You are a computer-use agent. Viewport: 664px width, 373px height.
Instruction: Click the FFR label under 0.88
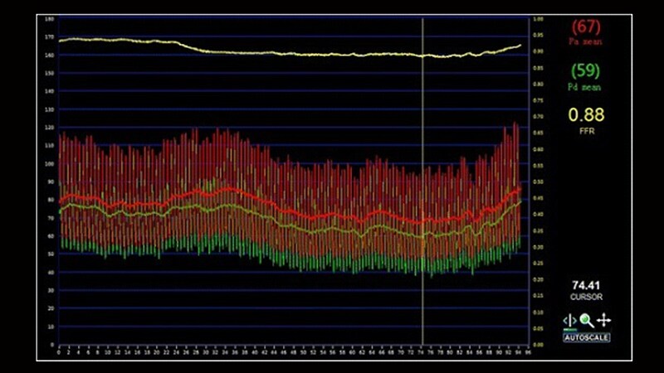[586, 129]
